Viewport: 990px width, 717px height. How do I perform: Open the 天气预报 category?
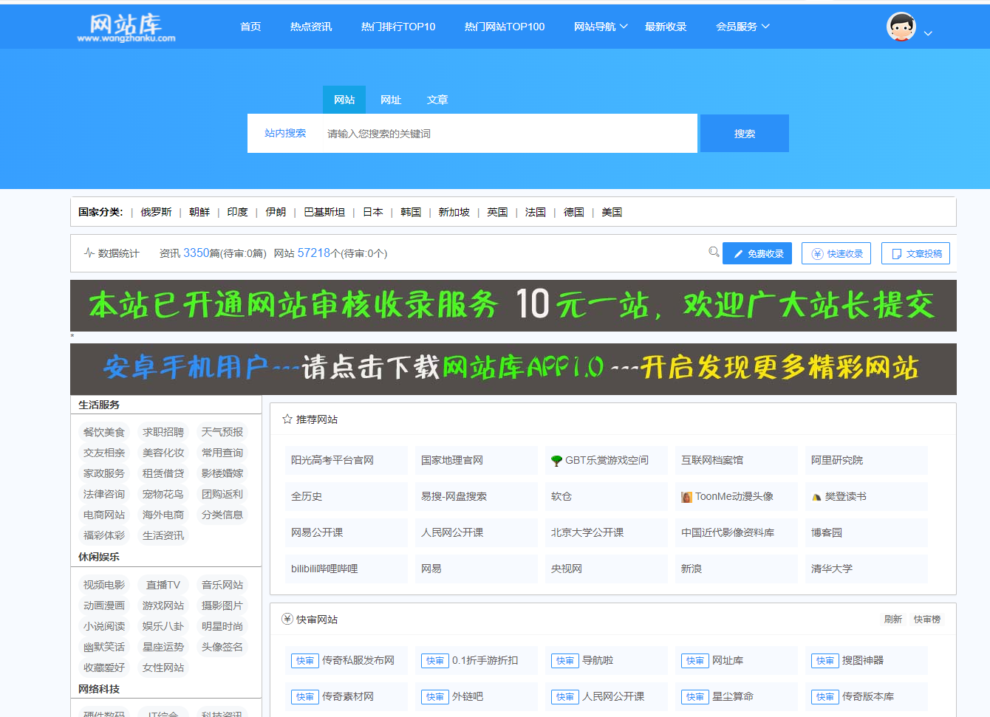pyautogui.click(x=222, y=432)
